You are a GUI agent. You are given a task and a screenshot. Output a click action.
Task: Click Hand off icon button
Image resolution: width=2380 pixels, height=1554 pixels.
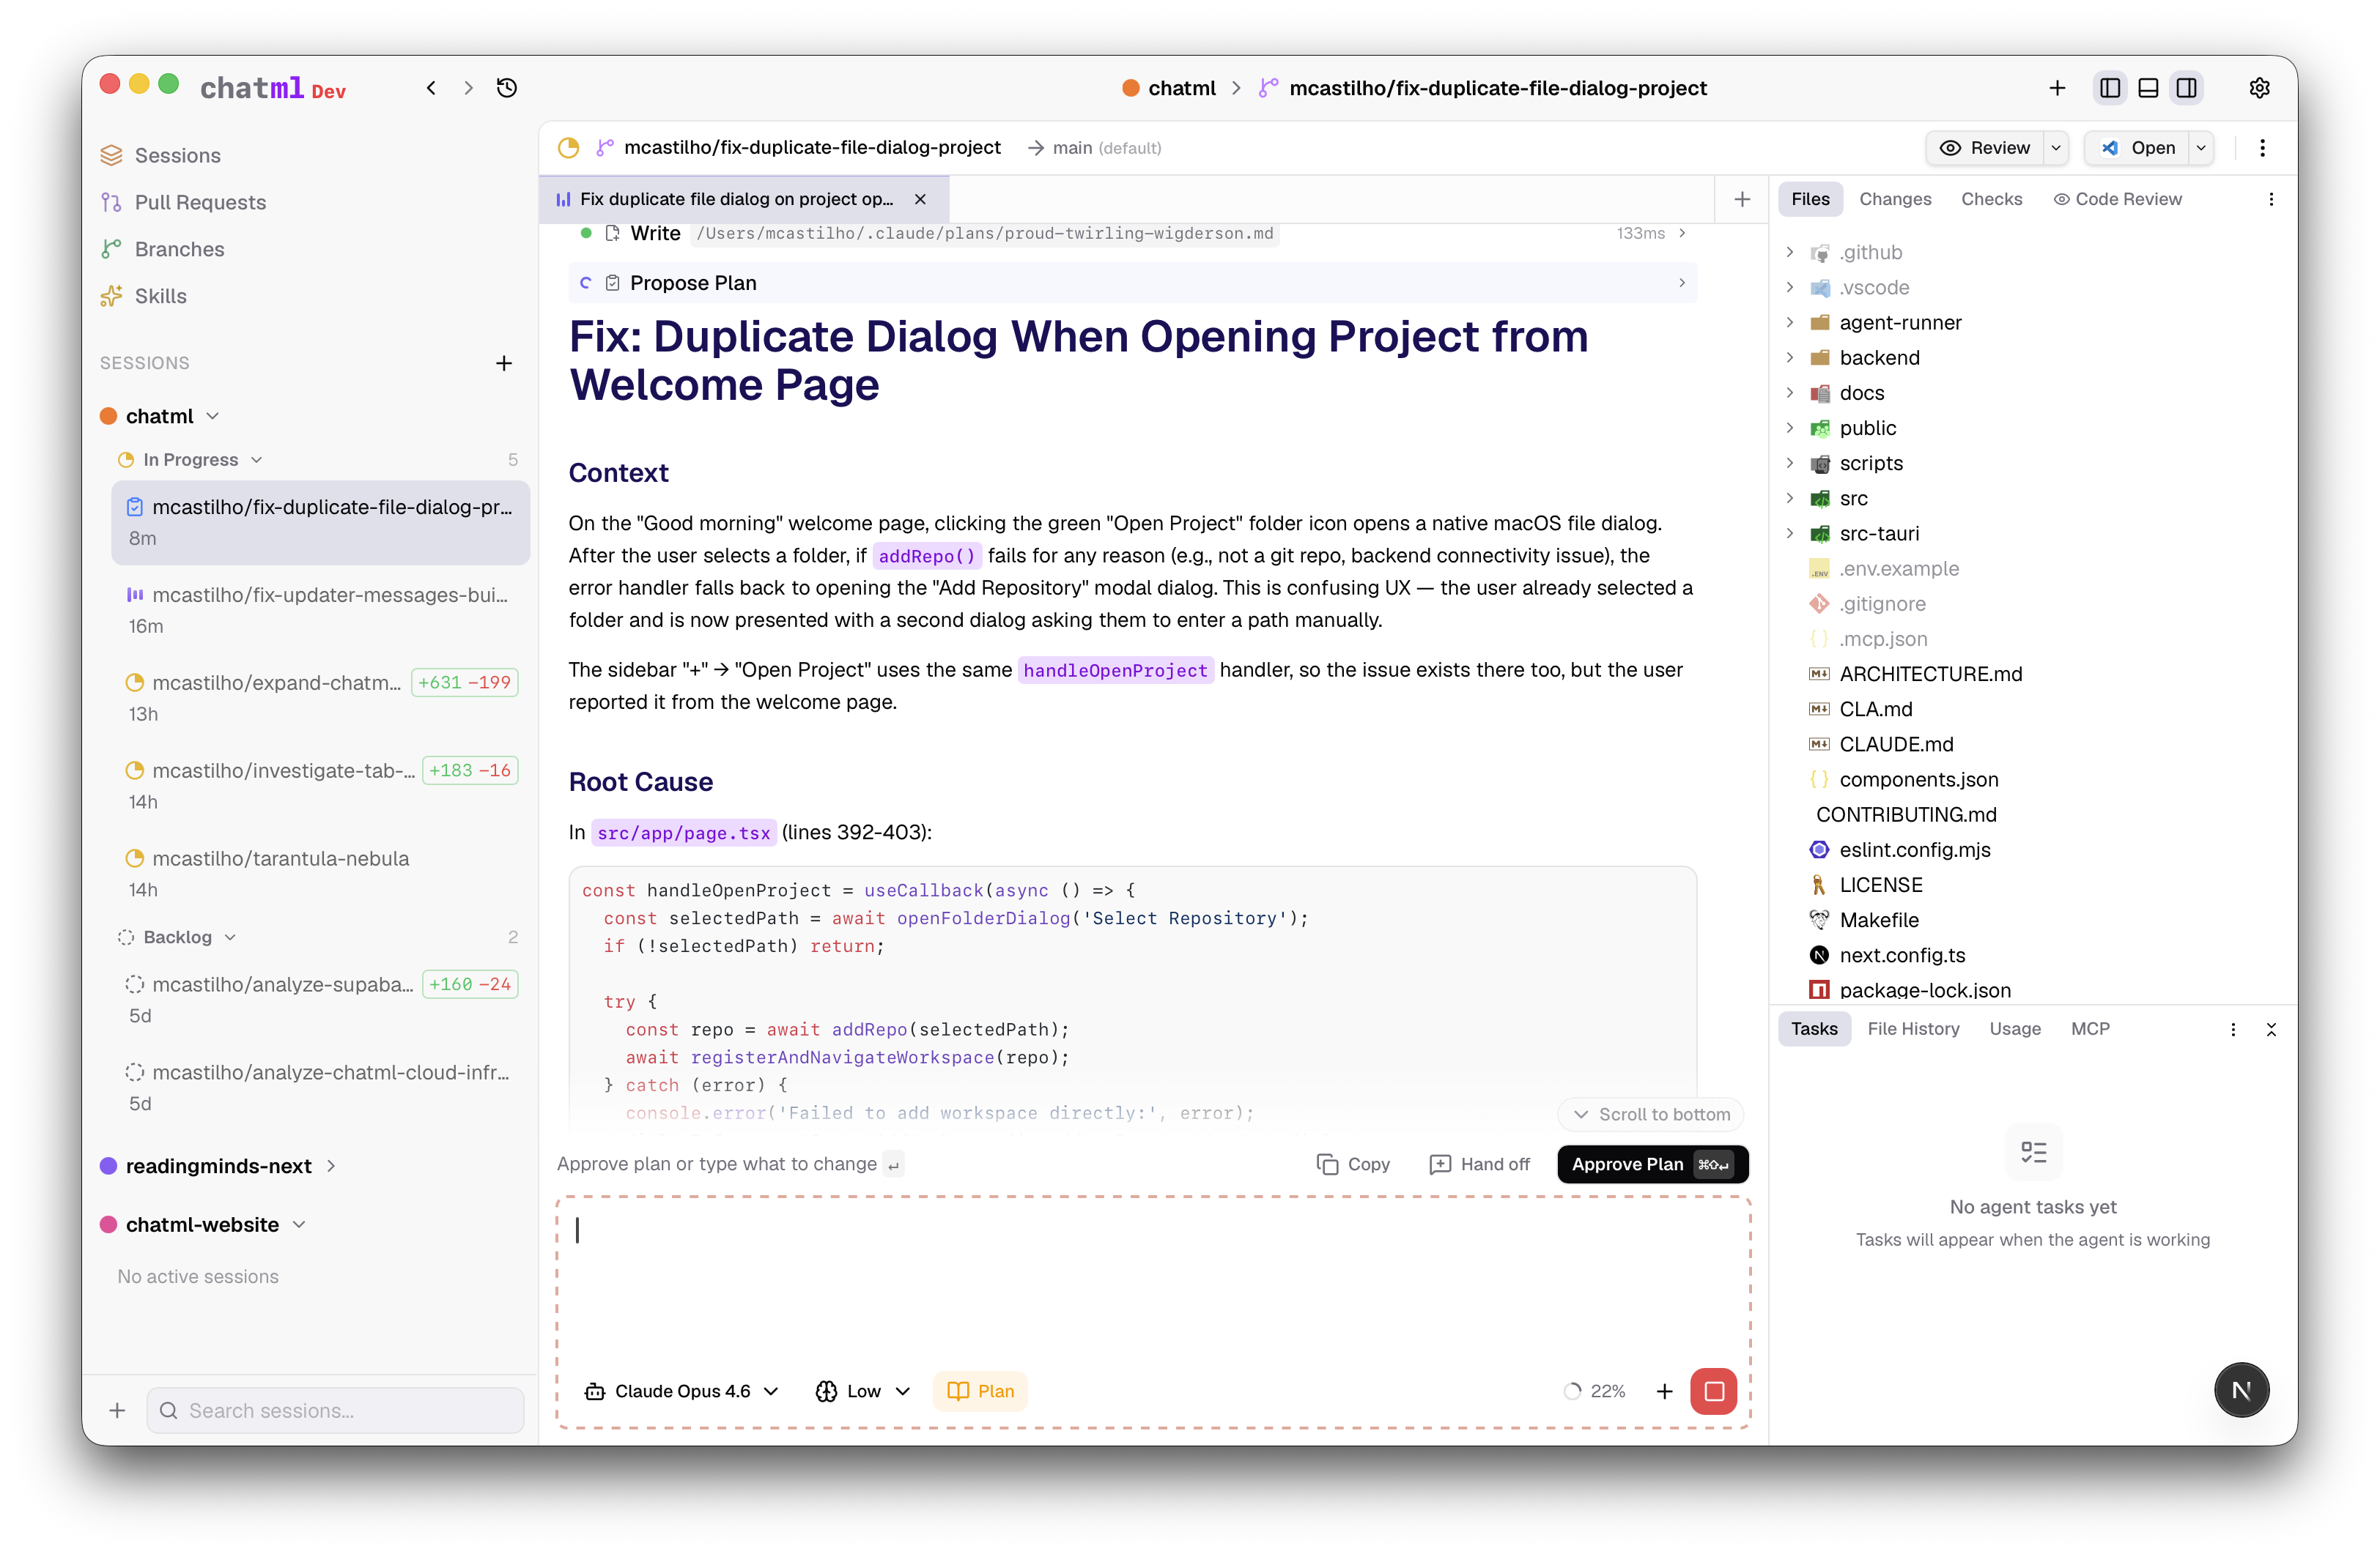(1480, 1164)
